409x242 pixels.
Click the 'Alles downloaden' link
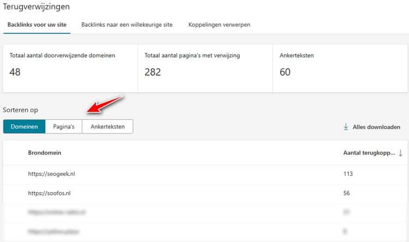[x=376, y=127]
